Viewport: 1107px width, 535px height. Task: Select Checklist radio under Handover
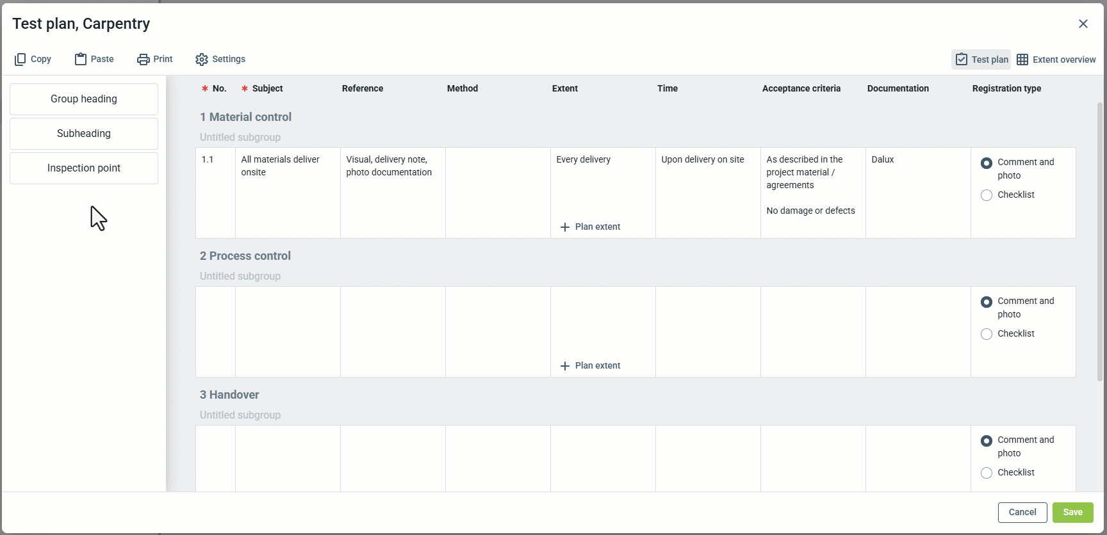987,473
